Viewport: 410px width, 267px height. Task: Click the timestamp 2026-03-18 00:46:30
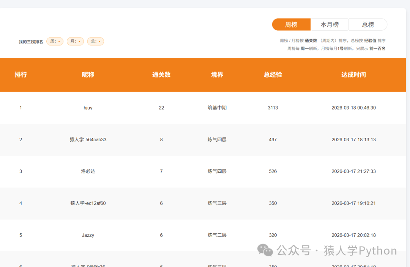click(353, 108)
